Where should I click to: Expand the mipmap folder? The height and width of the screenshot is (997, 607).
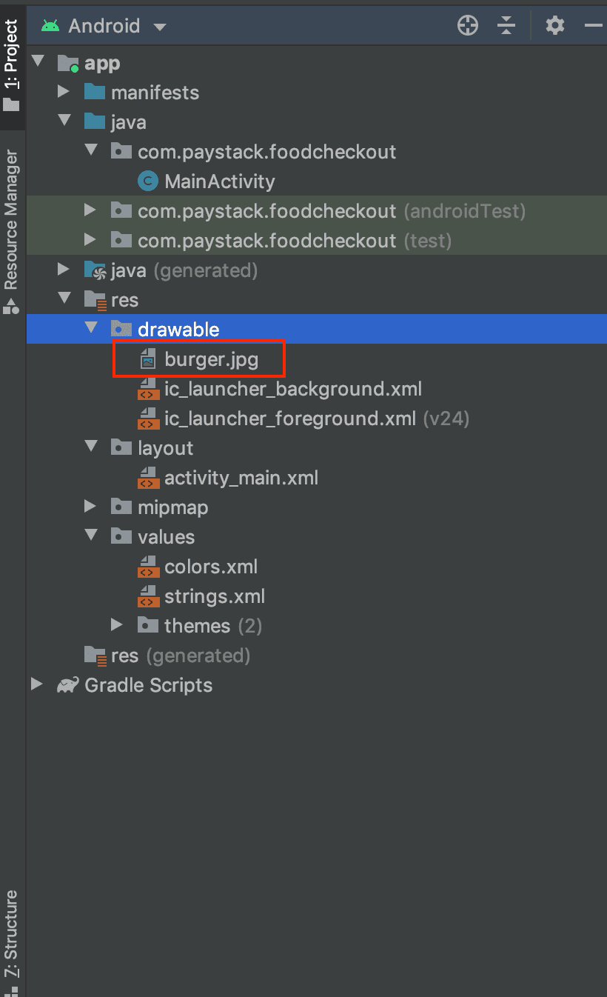coord(90,507)
